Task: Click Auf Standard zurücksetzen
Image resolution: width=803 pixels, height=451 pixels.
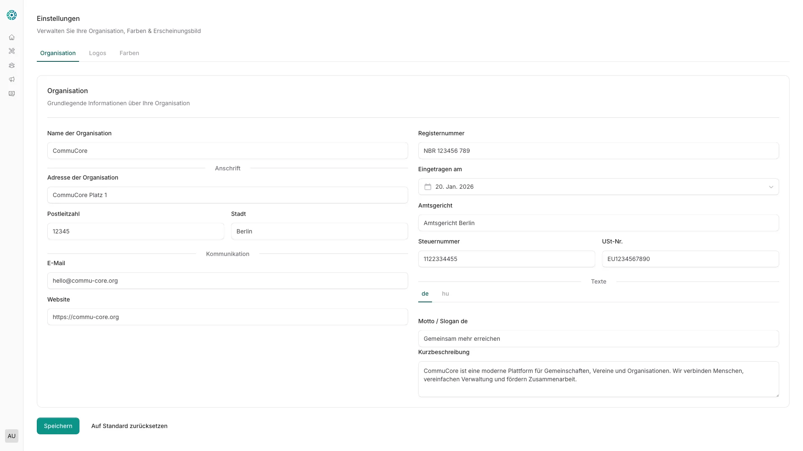Action: coord(129,426)
